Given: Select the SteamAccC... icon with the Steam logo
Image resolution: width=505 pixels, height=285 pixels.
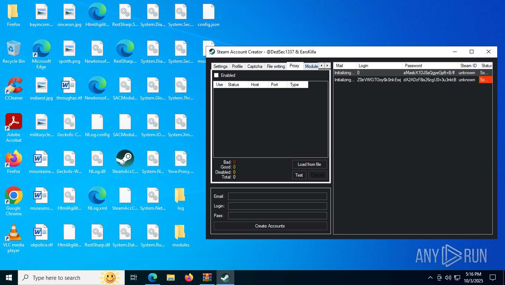Looking at the screenshot, I should coord(125,163).
